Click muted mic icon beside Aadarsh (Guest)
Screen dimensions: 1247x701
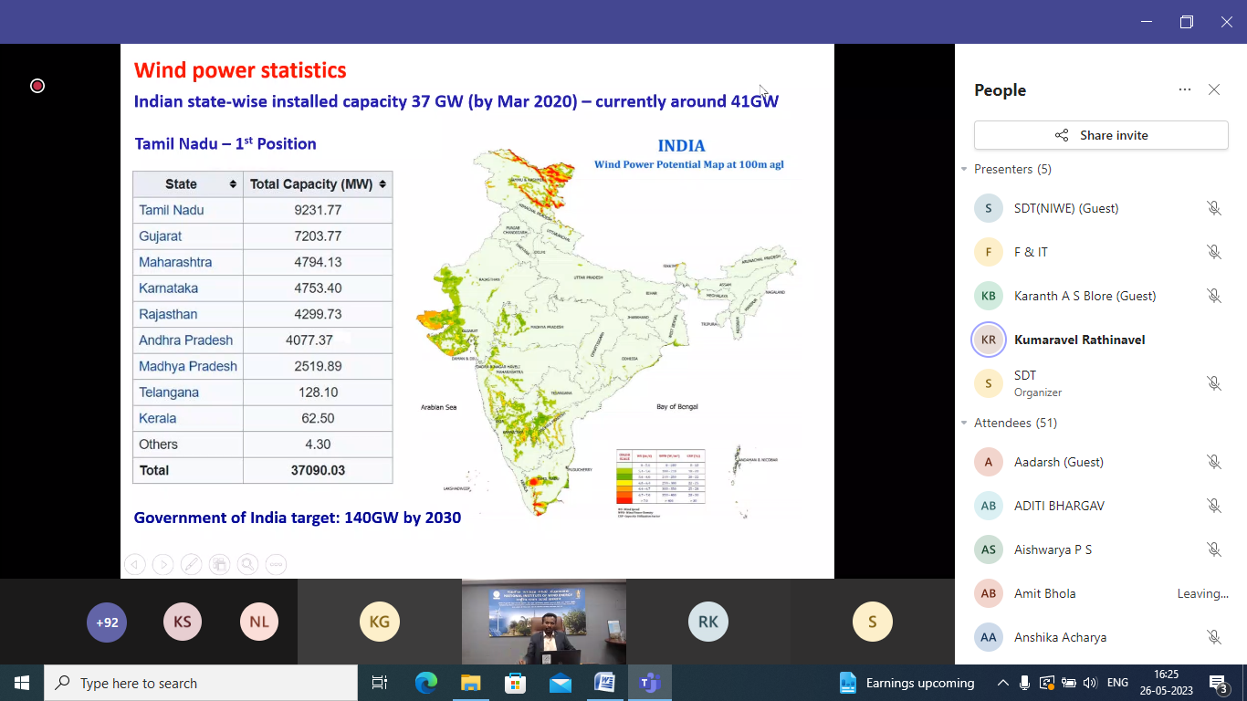[1213, 462]
